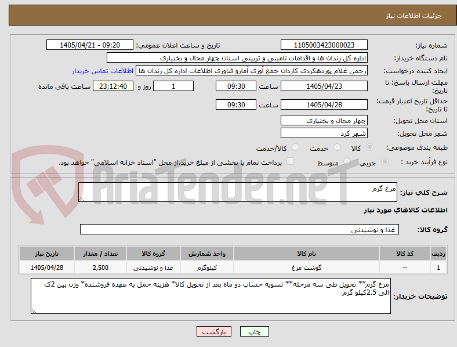Click the remaining time field 23:12:40
Image resolution: width=457 pixels, height=347 pixels.
(x=113, y=86)
